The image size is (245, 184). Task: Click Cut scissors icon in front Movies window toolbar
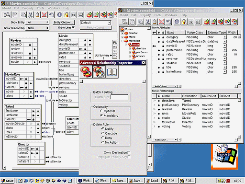[x=148, y=22]
